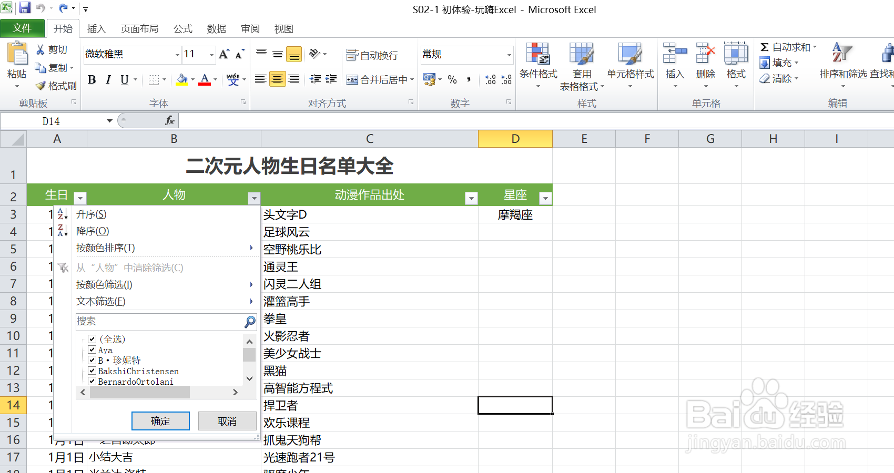The width and height of the screenshot is (894, 473).
Task: Increase decimal places
Action: [490, 79]
